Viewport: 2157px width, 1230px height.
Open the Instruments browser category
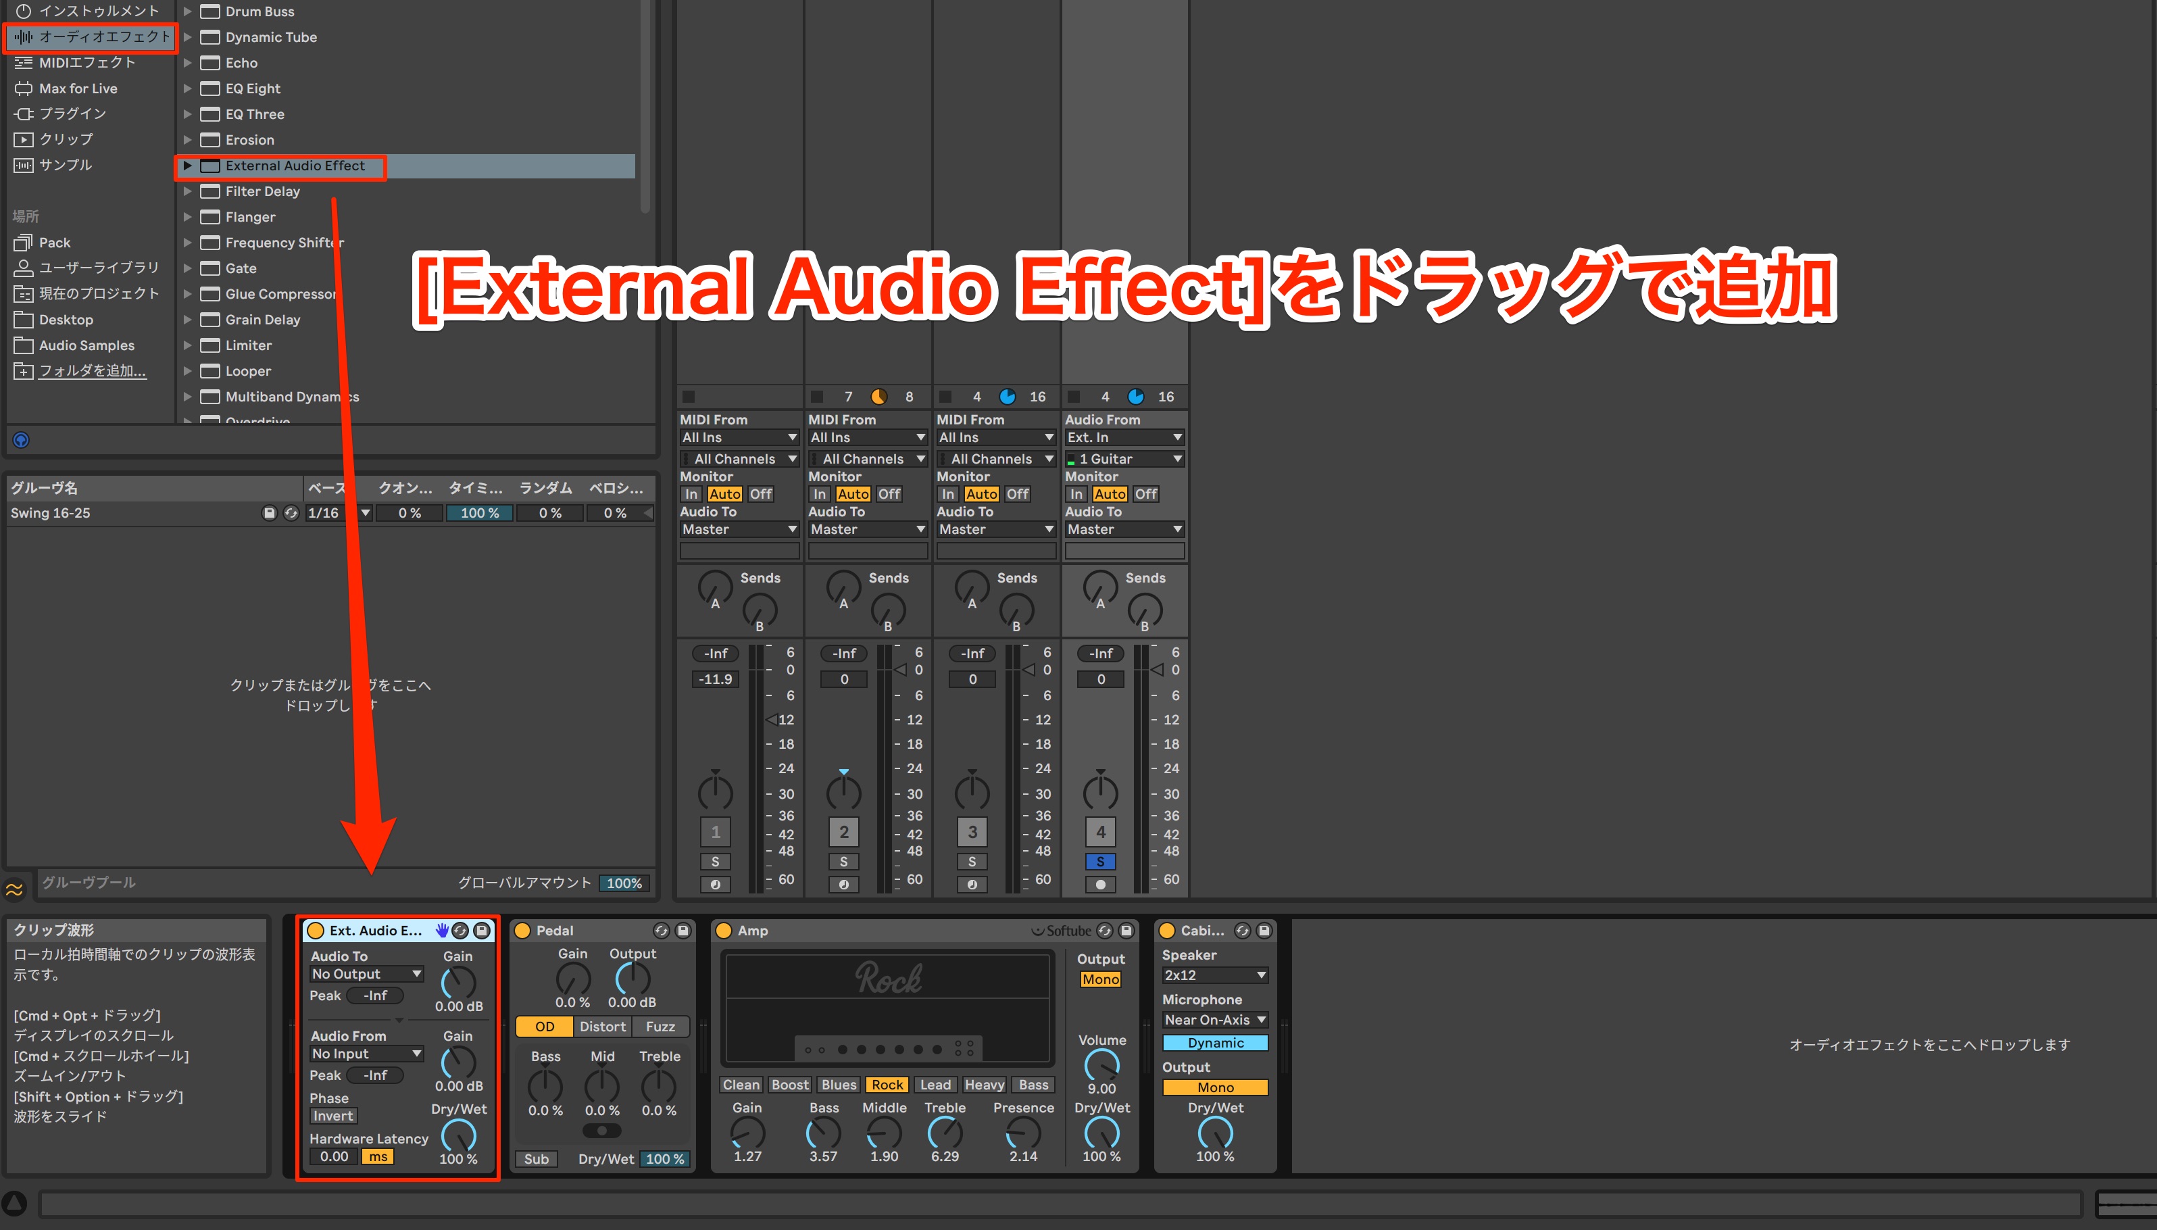pos(88,11)
